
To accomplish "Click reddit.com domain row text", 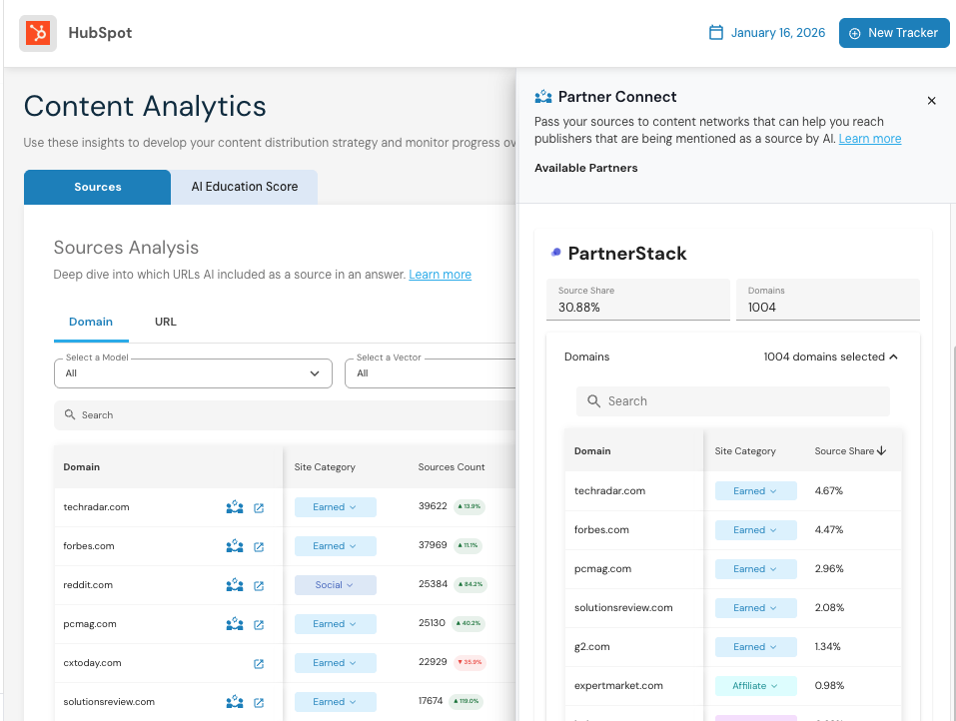I will [88, 585].
